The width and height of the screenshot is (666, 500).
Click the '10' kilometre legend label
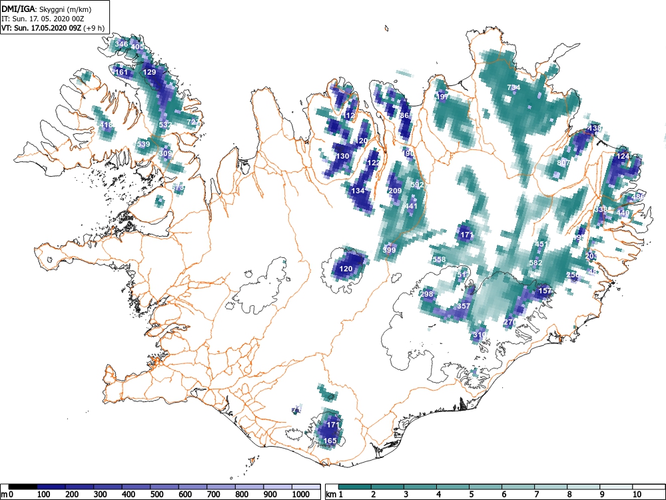click(x=636, y=495)
